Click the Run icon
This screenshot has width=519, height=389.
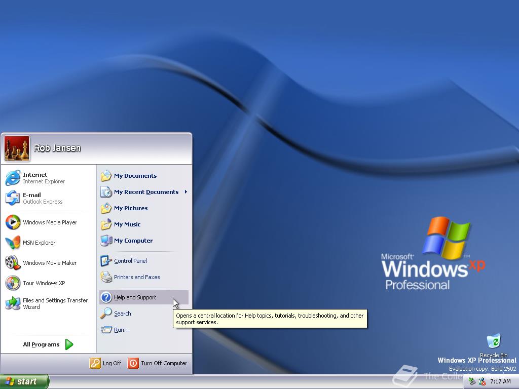(106, 329)
